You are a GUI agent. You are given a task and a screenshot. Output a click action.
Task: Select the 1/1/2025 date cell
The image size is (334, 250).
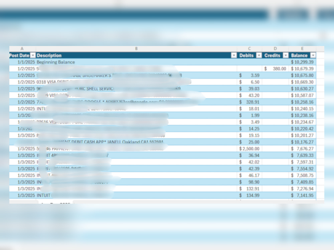pyautogui.click(x=23, y=62)
